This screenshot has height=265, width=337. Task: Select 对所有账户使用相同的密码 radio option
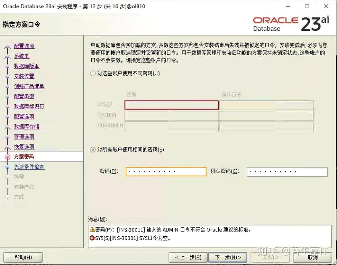click(x=92, y=150)
